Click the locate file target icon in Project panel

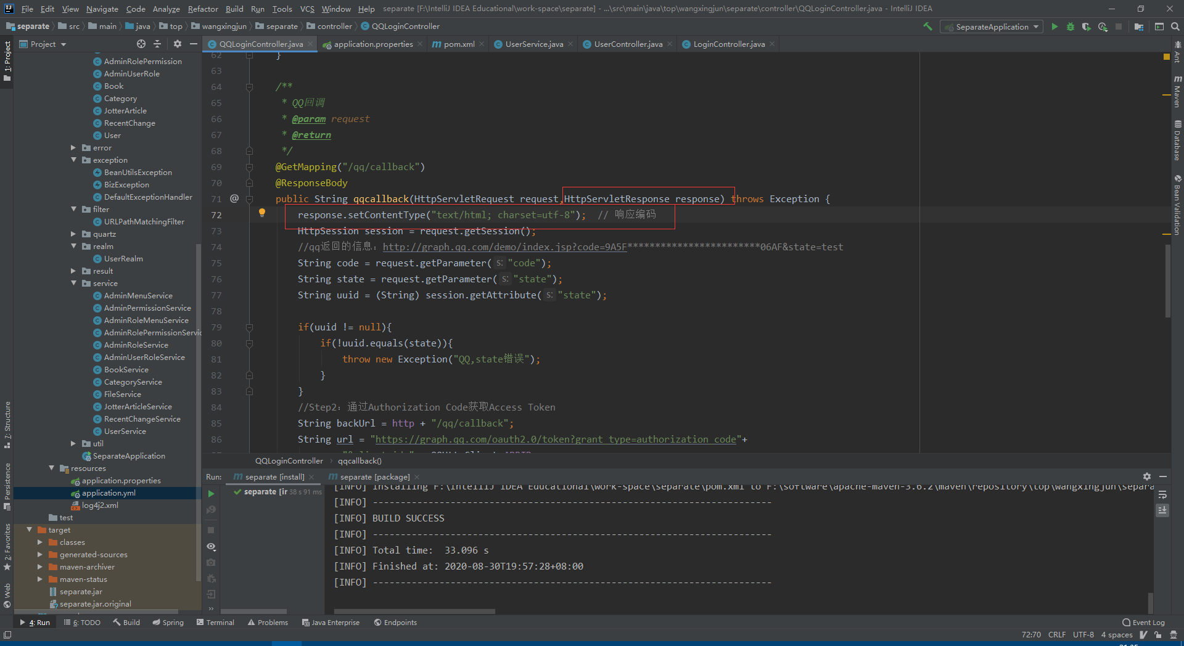coord(141,44)
